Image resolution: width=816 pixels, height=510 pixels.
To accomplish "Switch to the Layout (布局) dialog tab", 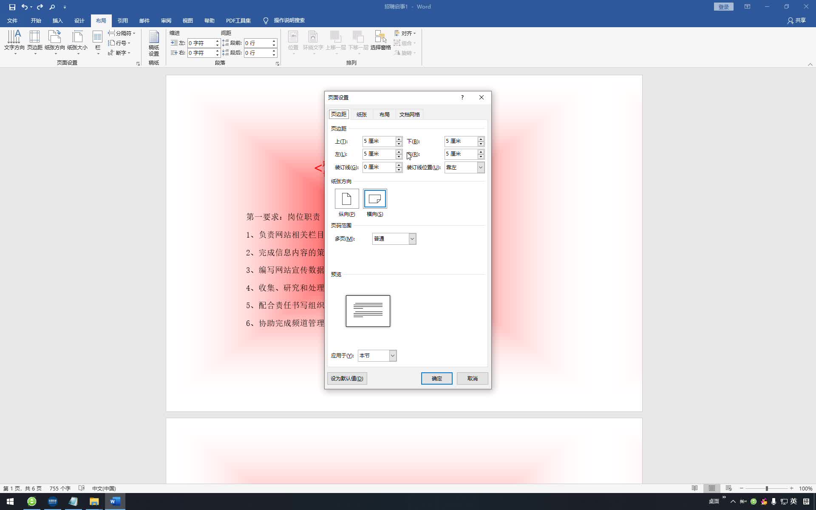I will (x=385, y=114).
